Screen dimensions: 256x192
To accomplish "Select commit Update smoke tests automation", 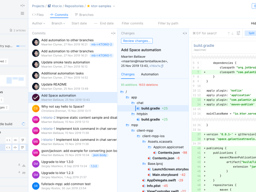I will [x=73, y=64].
